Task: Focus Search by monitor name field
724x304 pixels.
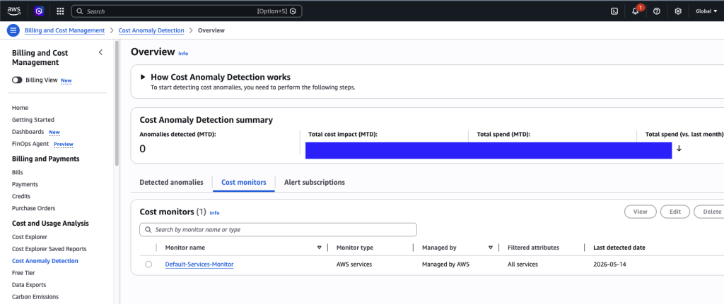Action: pyautogui.click(x=278, y=229)
